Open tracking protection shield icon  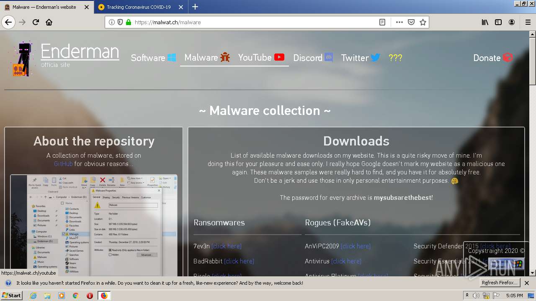[x=120, y=22]
